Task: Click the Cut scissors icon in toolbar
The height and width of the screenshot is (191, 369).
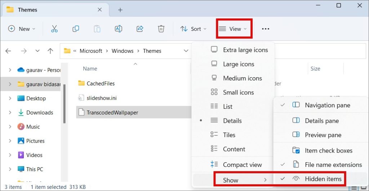Action: click(54, 29)
